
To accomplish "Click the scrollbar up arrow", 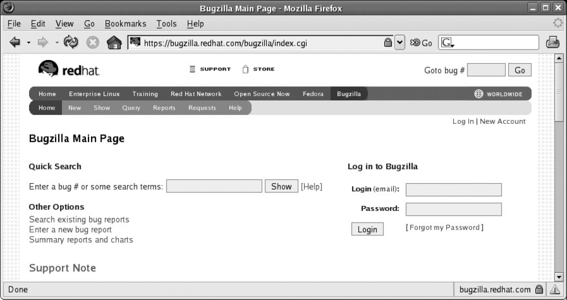I will (559, 58).
